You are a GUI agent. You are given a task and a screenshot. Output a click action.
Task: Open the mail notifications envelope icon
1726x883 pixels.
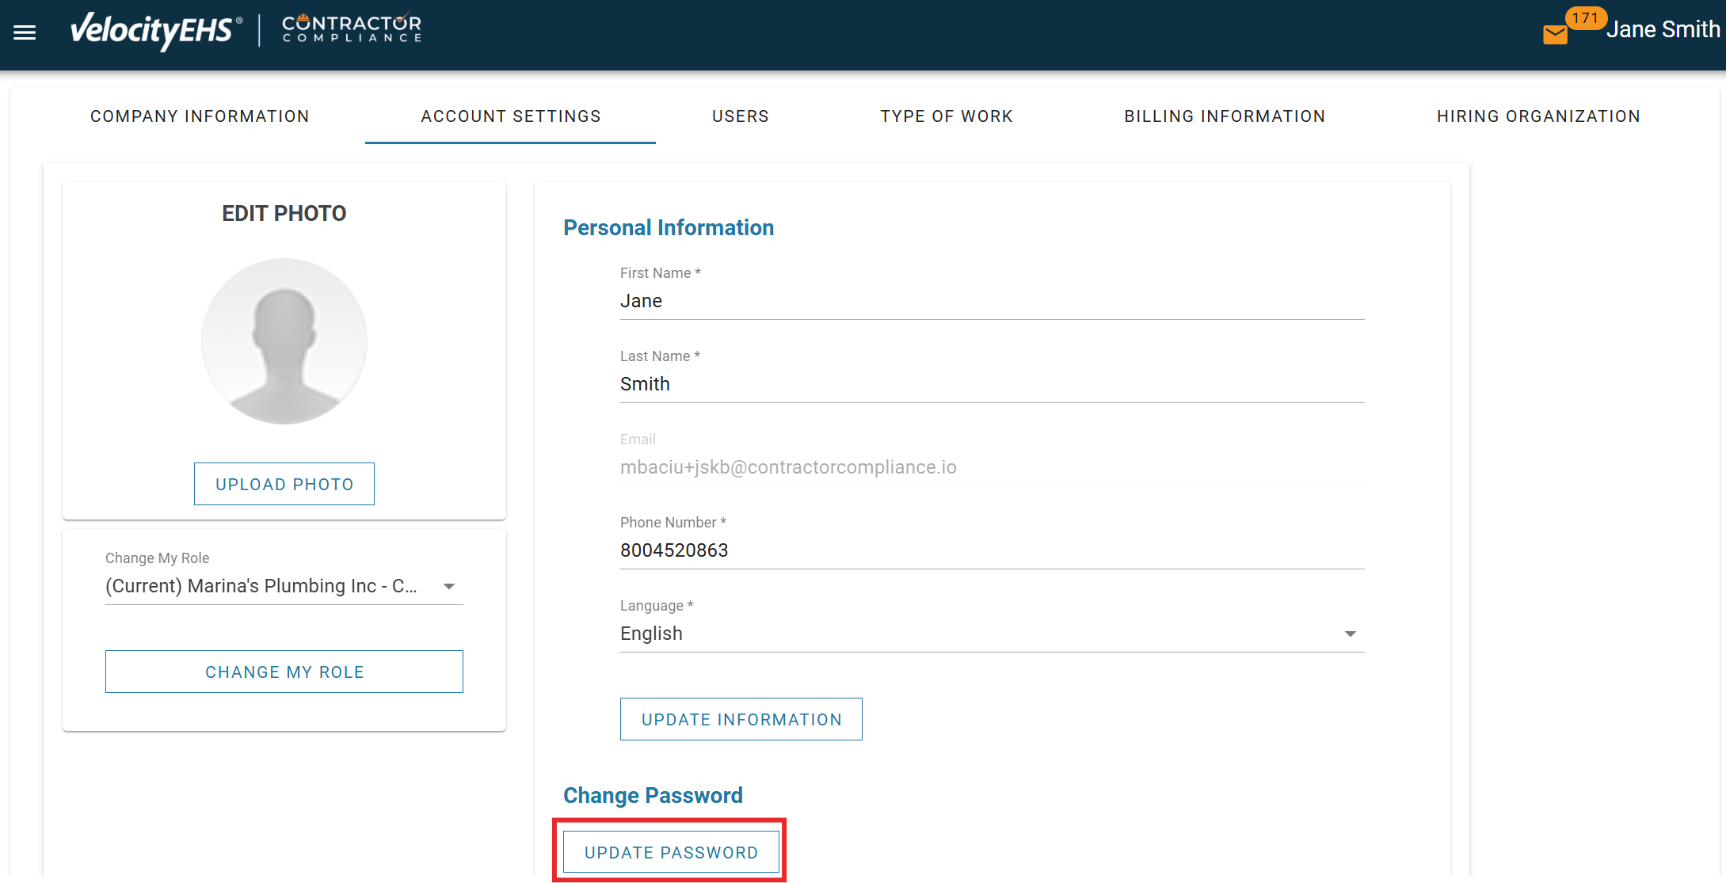pos(1555,35)
